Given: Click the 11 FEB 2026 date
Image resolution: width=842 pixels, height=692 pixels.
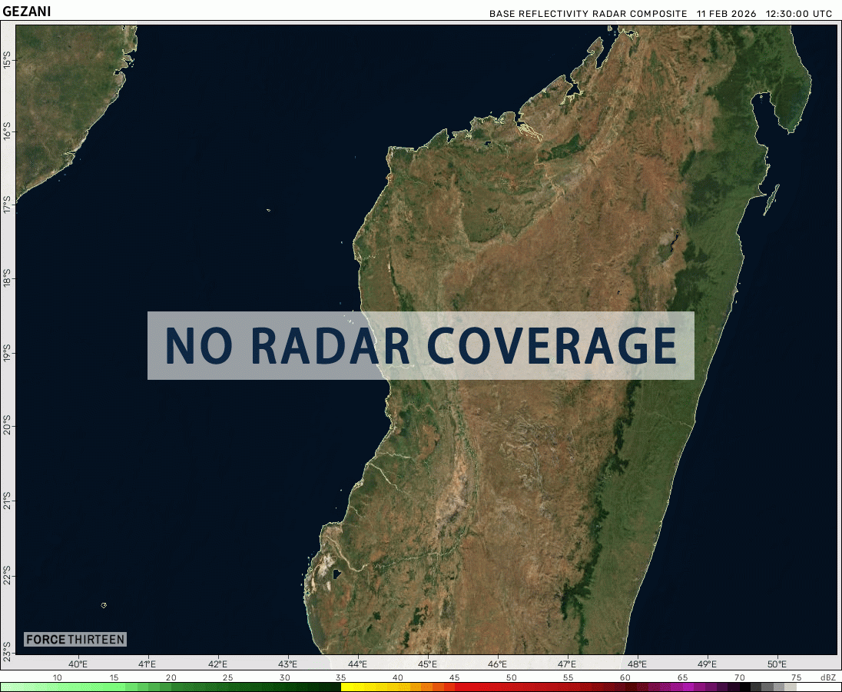Looking at the screenshot, I should point(726,14).
